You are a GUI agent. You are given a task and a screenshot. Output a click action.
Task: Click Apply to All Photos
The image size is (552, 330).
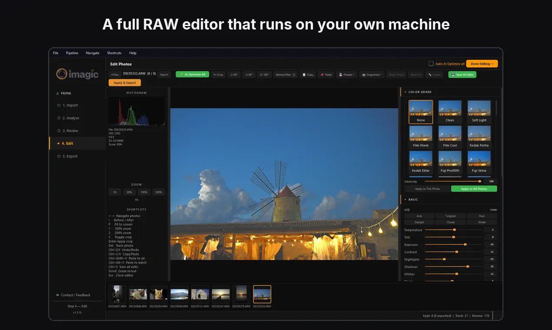[474, 189]
